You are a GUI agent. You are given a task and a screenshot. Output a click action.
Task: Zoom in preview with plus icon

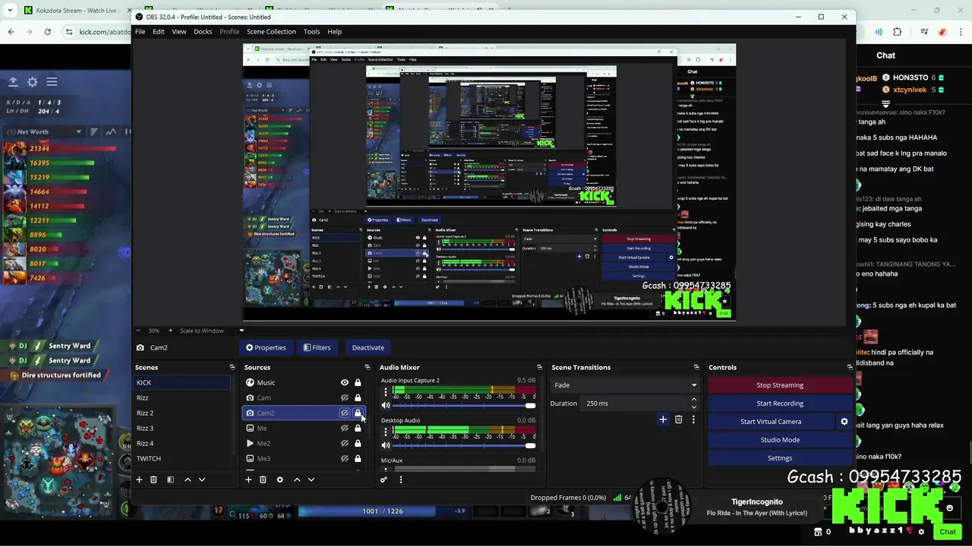point(170,330)
